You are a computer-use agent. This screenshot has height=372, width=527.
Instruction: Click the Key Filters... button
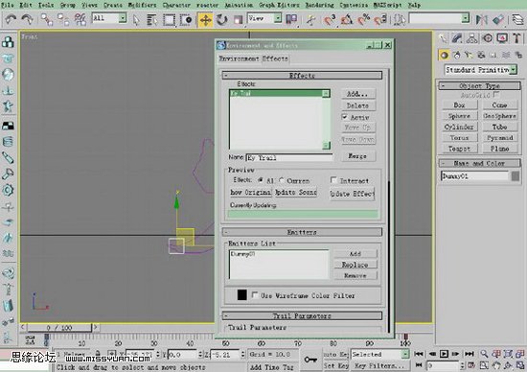379,365
